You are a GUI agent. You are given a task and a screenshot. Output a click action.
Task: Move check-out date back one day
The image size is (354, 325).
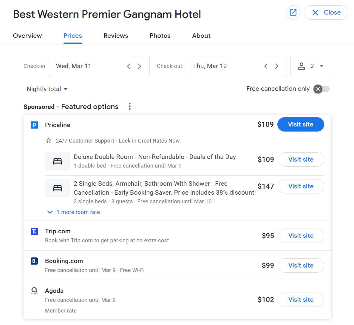point(266,66)
